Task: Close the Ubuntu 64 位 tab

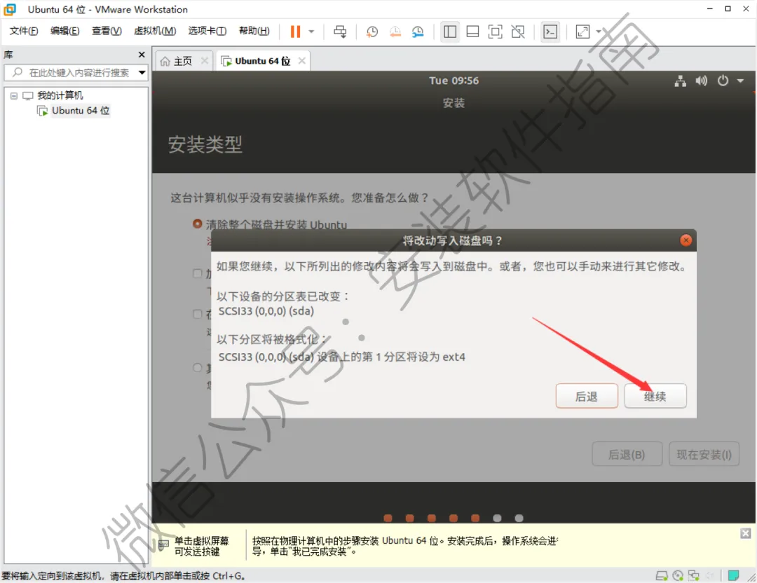Action: point(301,61)
